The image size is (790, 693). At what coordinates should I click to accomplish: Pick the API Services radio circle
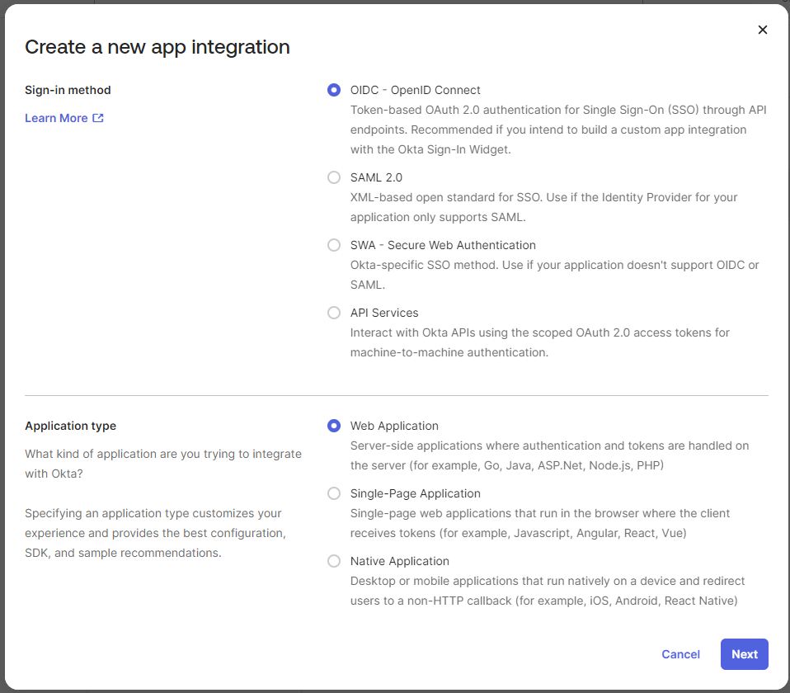pyautogui.click(x=333, y=313)
